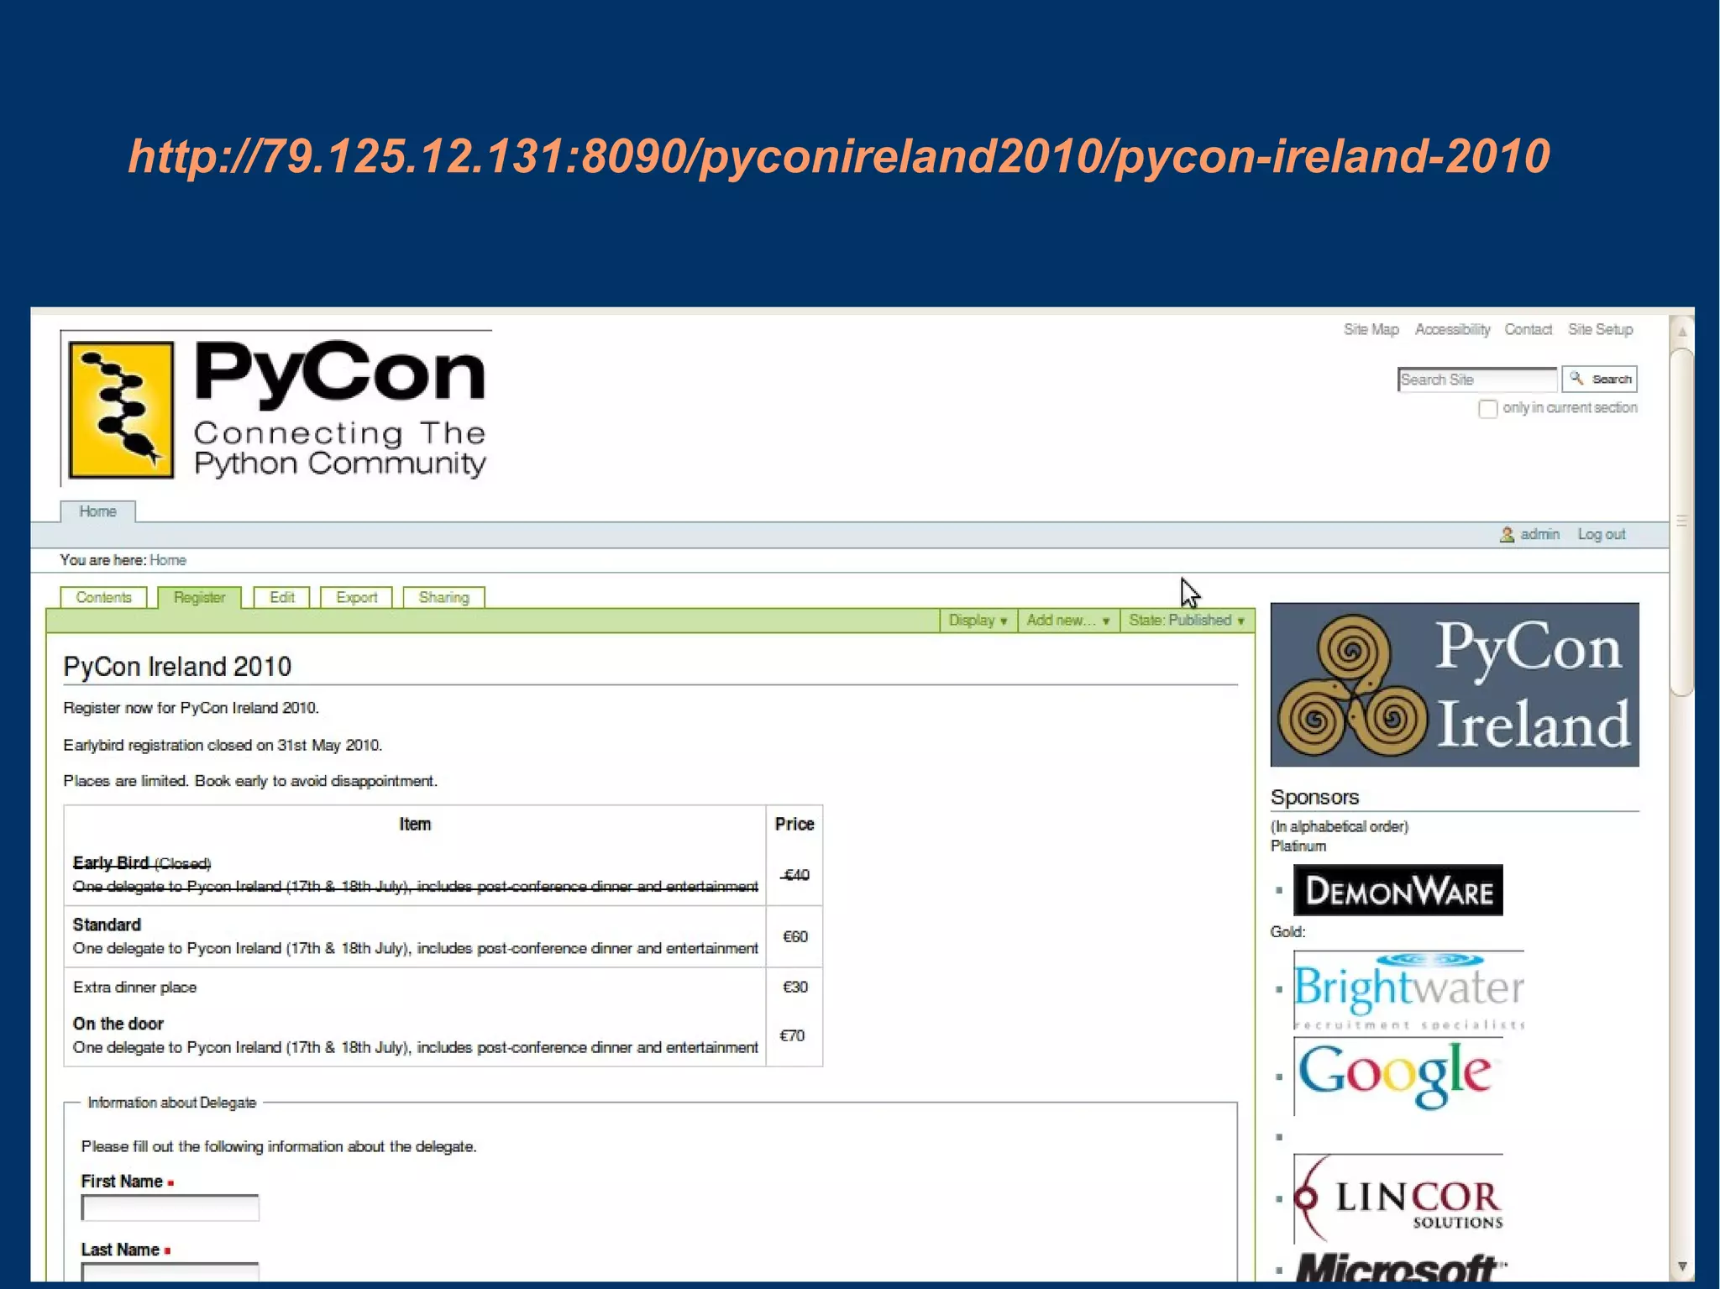Expand the State: Published dropdown
The height and width of the screenshot is (1289, 1720).
[1186, 621]
